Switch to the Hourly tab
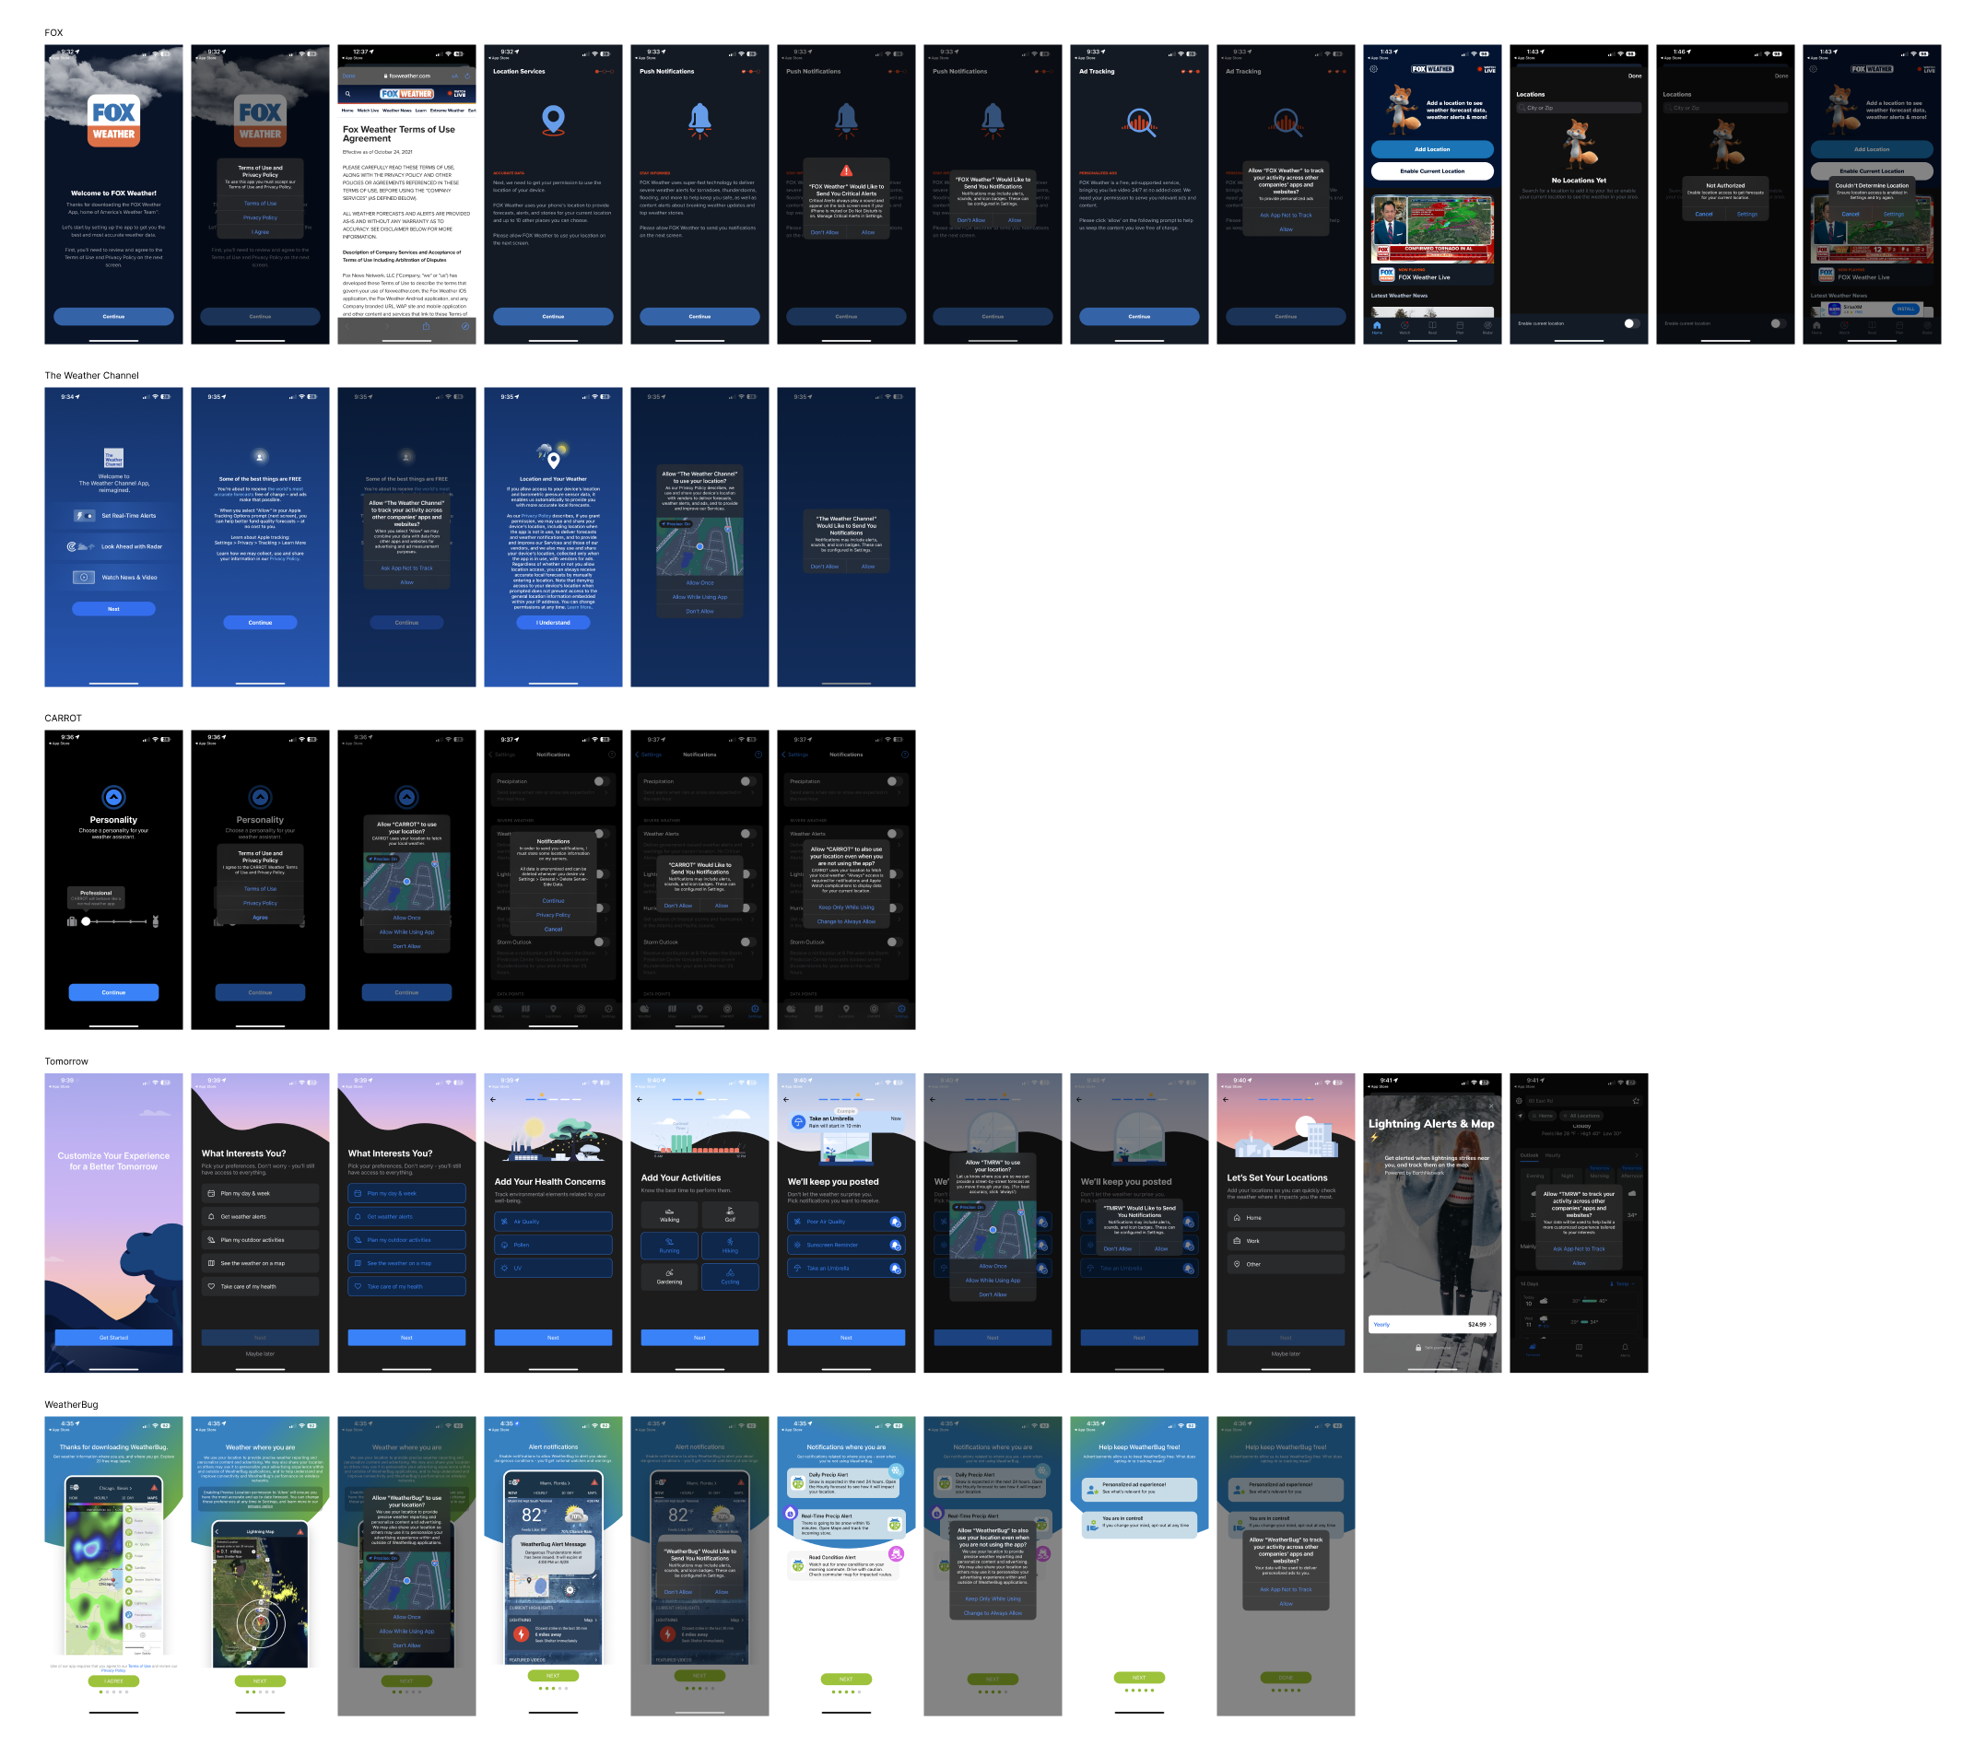 1554,1156
